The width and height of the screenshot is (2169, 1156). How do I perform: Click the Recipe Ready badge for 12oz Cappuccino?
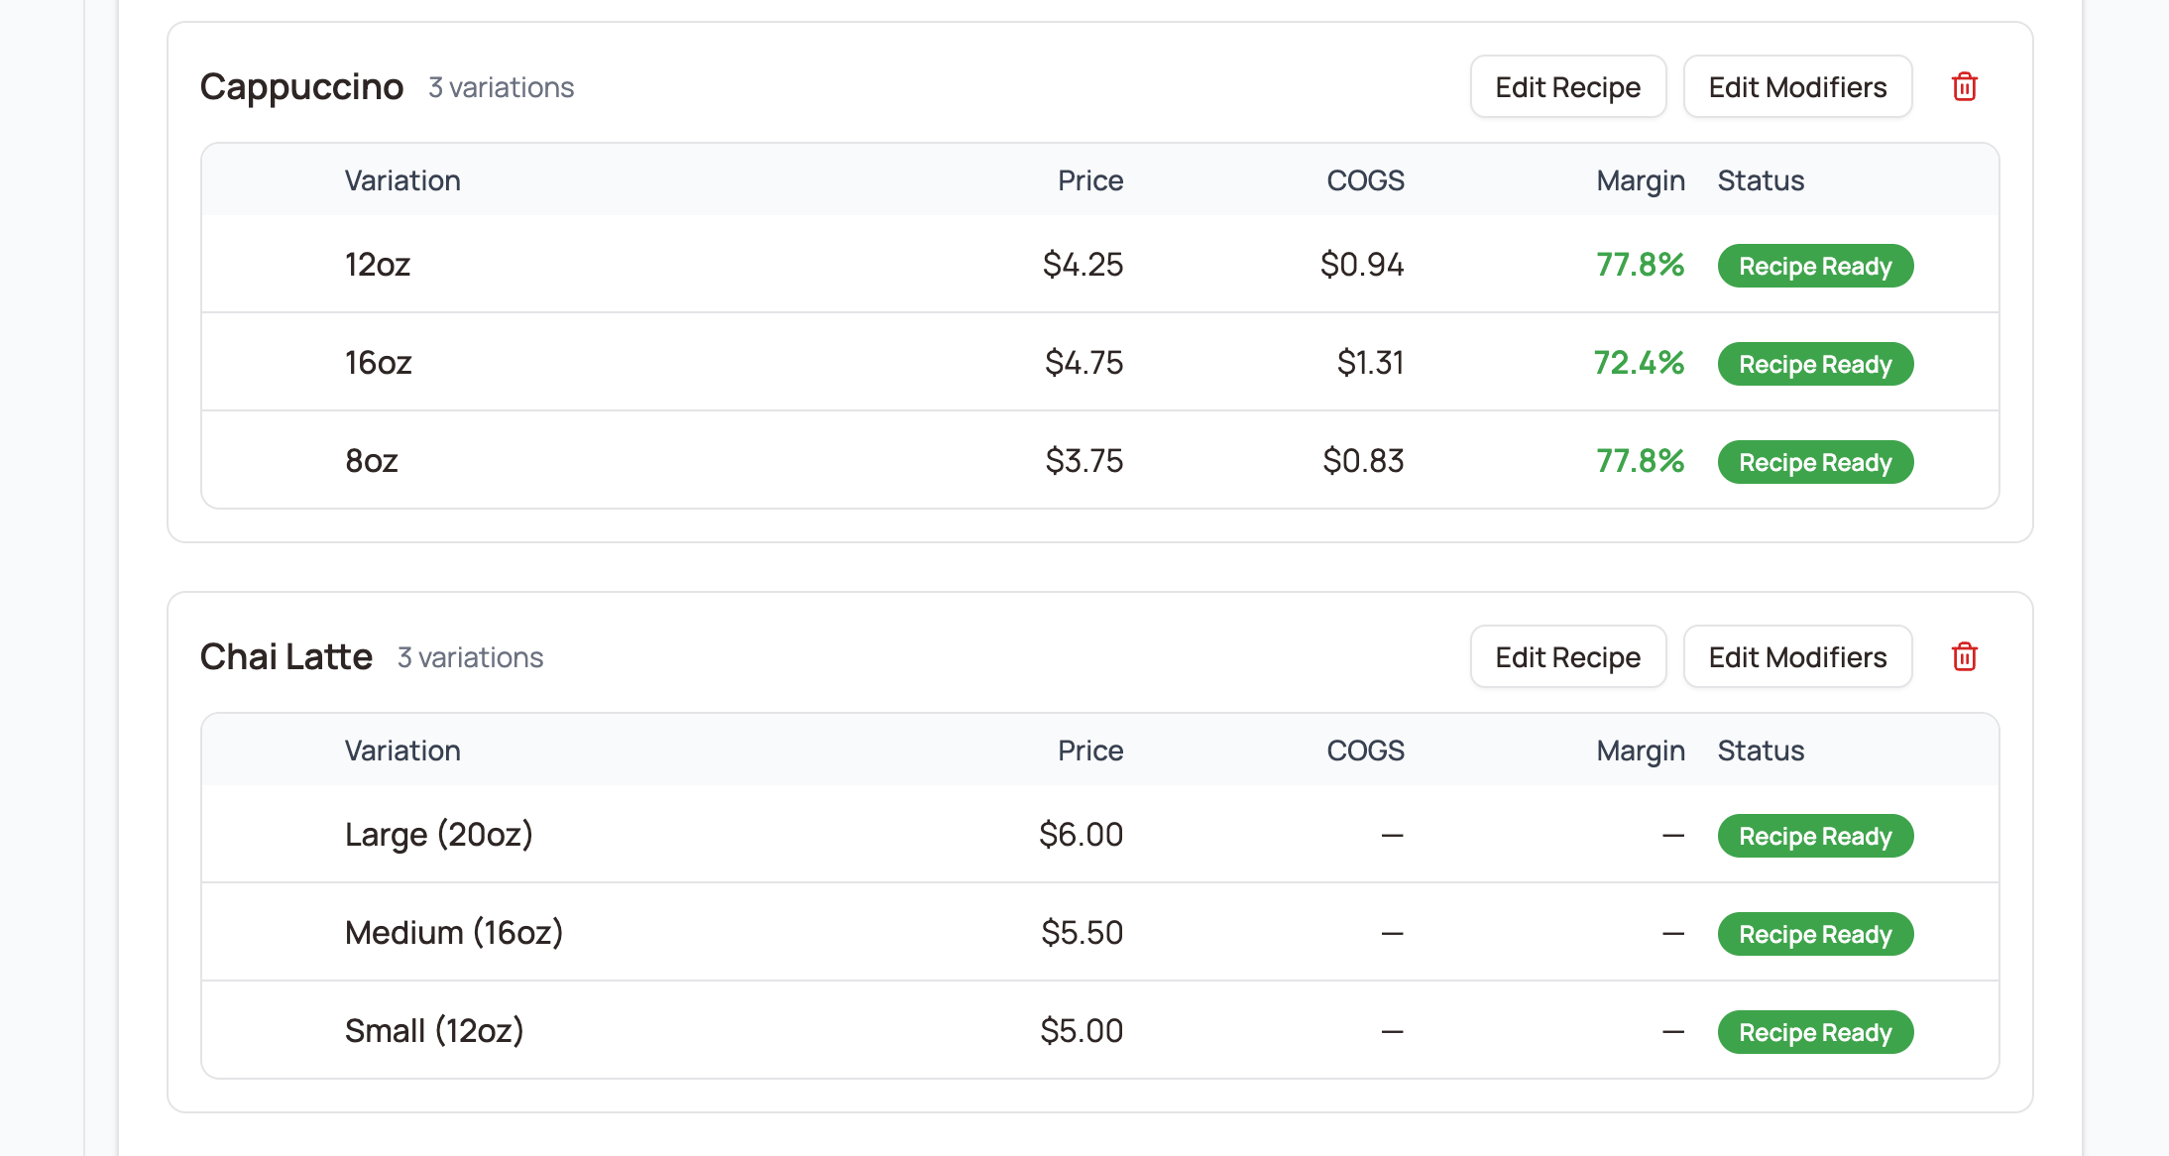1814,265
